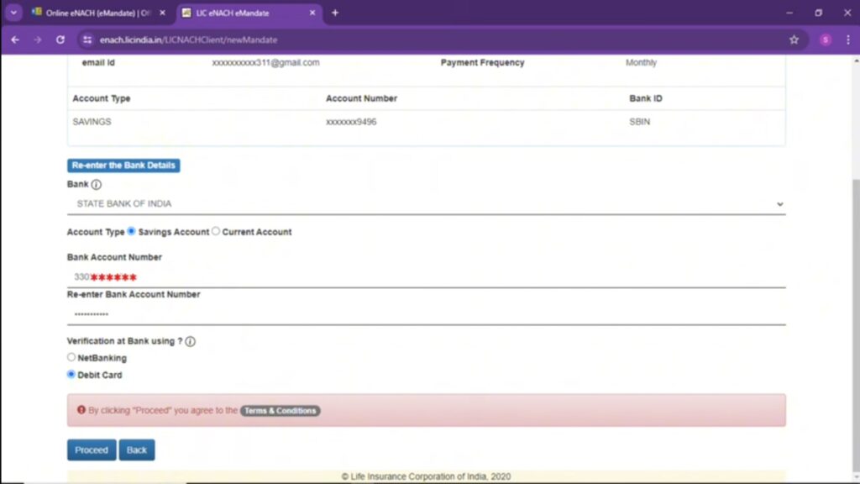Restore down the Chrome window

click(x=818, y=13)
